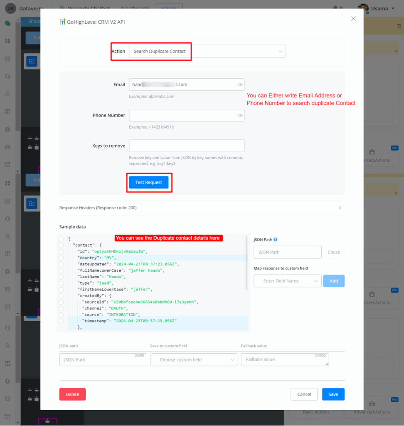Click the code variable icon in Phone Number field
Image resolution: width=404 pixels, height=426 pixels.
240,115
